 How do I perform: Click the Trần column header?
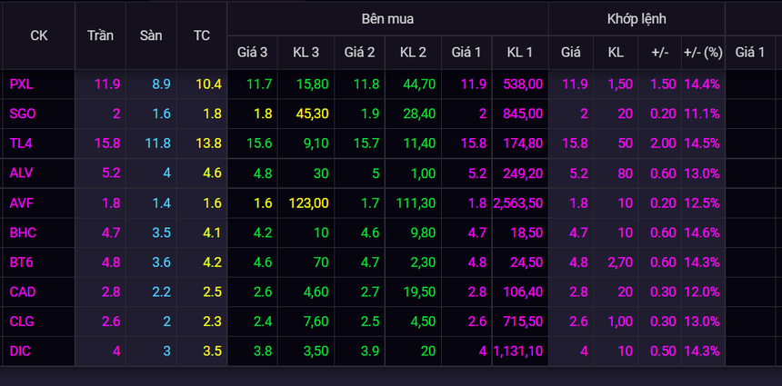point(101,35)
